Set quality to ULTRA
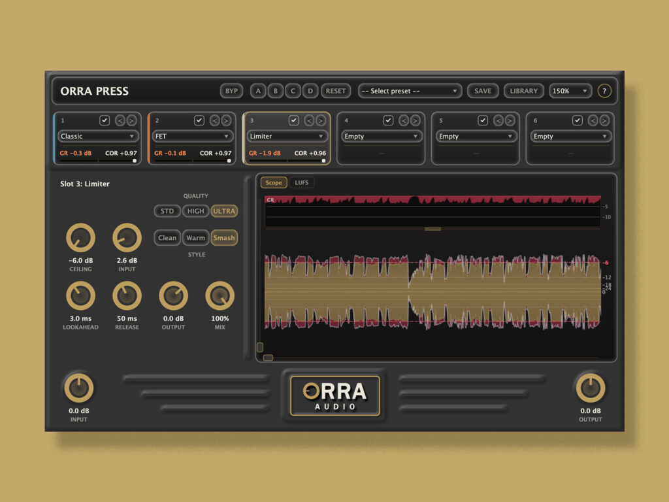Viewport: 669px width, 502px height. (x=224, y=211)
